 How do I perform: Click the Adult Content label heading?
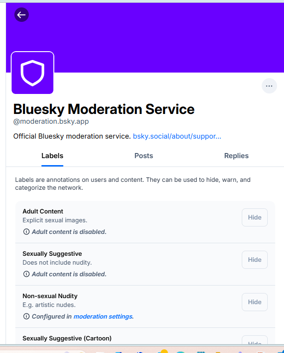pos(43,211)
